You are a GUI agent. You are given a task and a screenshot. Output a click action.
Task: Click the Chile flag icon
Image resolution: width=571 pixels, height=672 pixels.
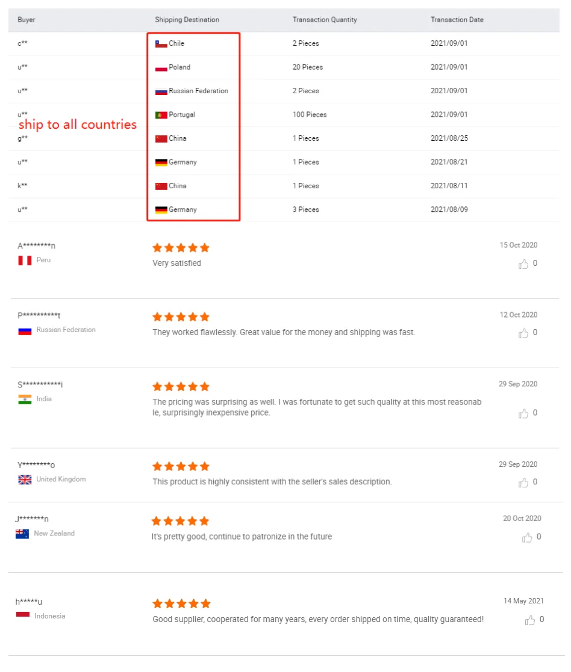click(161, 43)
